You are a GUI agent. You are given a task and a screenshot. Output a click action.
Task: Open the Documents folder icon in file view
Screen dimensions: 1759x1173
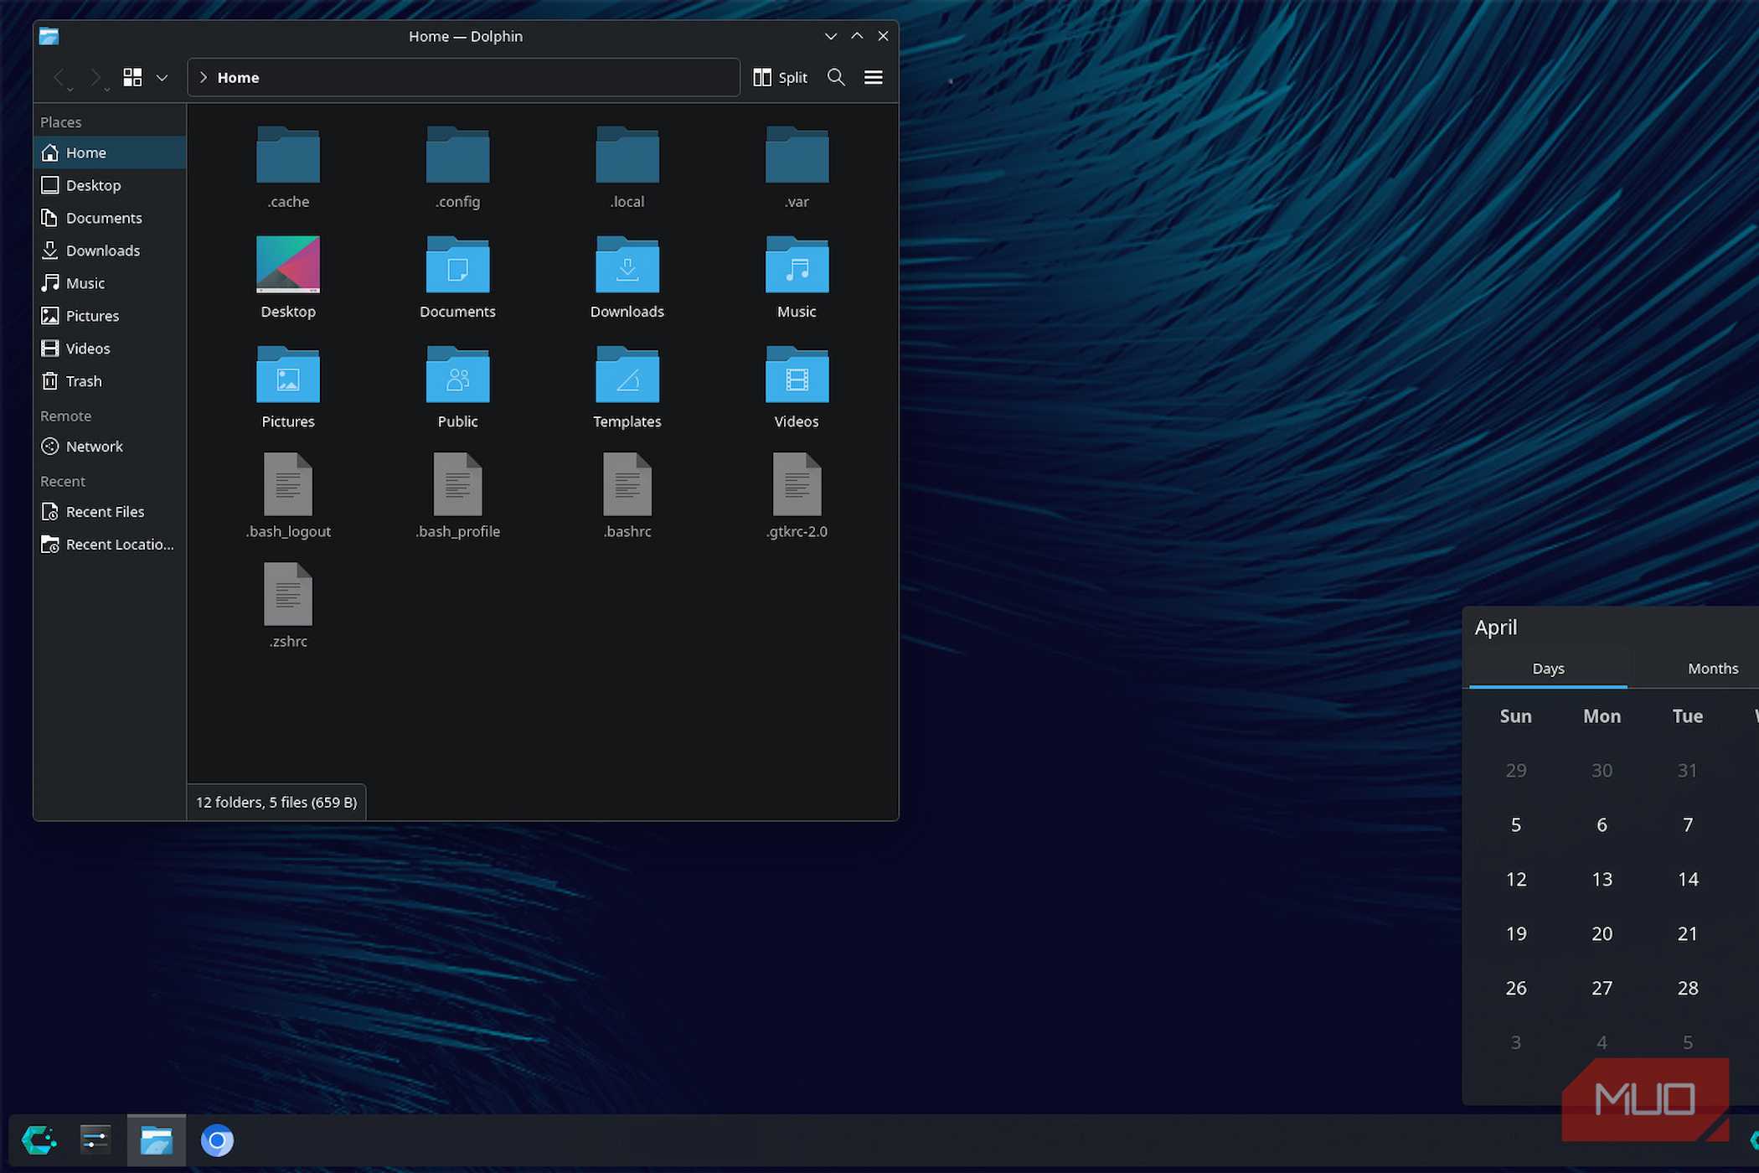[x=457, y=265]
